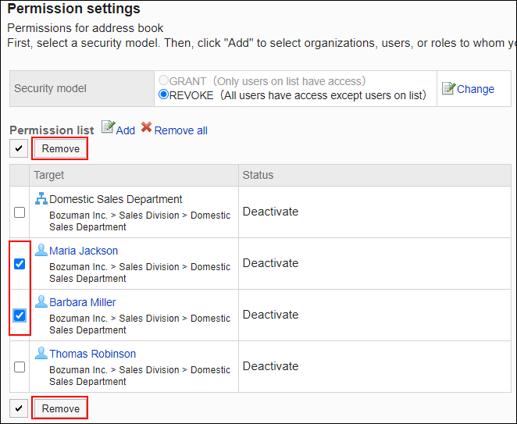Click the Remove button below the table

(x=60, y=408)
